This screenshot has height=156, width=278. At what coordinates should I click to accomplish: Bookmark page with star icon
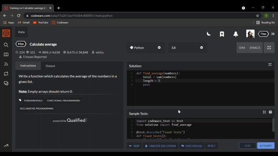258,16
